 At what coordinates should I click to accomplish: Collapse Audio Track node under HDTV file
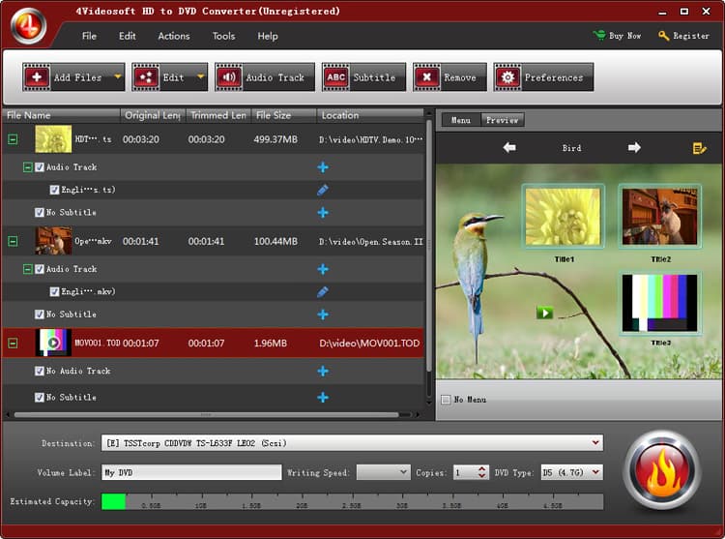pyautogui.click(x=28, y=167)
